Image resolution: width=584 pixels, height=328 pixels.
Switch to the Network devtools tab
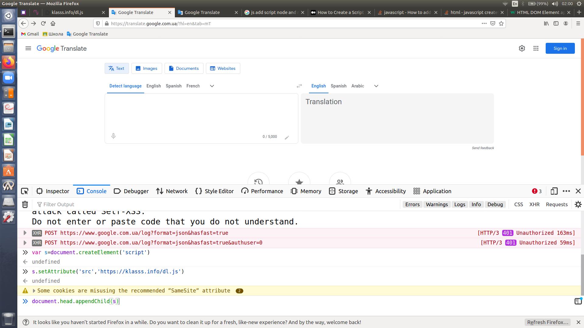coord(172,191)
